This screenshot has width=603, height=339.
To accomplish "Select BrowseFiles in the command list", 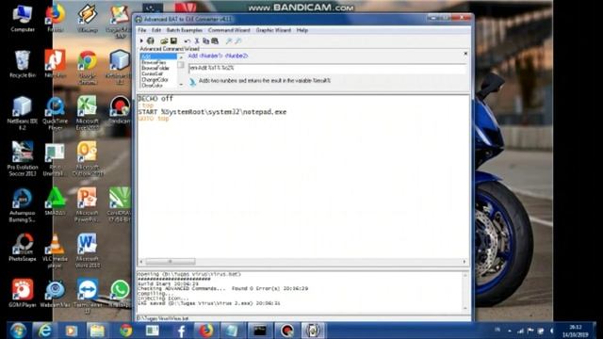I will point(158,62).
